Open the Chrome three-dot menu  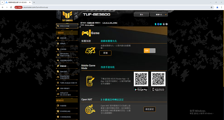(221, 7)
